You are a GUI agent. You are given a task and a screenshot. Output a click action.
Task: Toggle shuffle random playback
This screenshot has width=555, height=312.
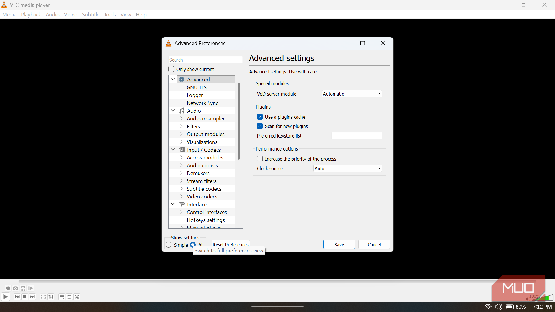tap(77, 297)
